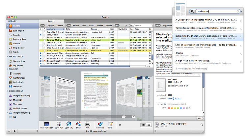Select the first All filter pill
The image size is (247, 139).
click(x=42, y=26)
